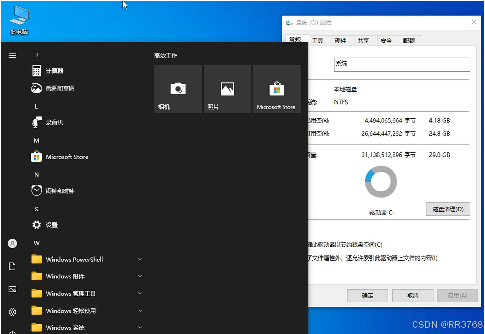
Task: Click the disk usage donut chart
Action: click(x=381, y=182)
